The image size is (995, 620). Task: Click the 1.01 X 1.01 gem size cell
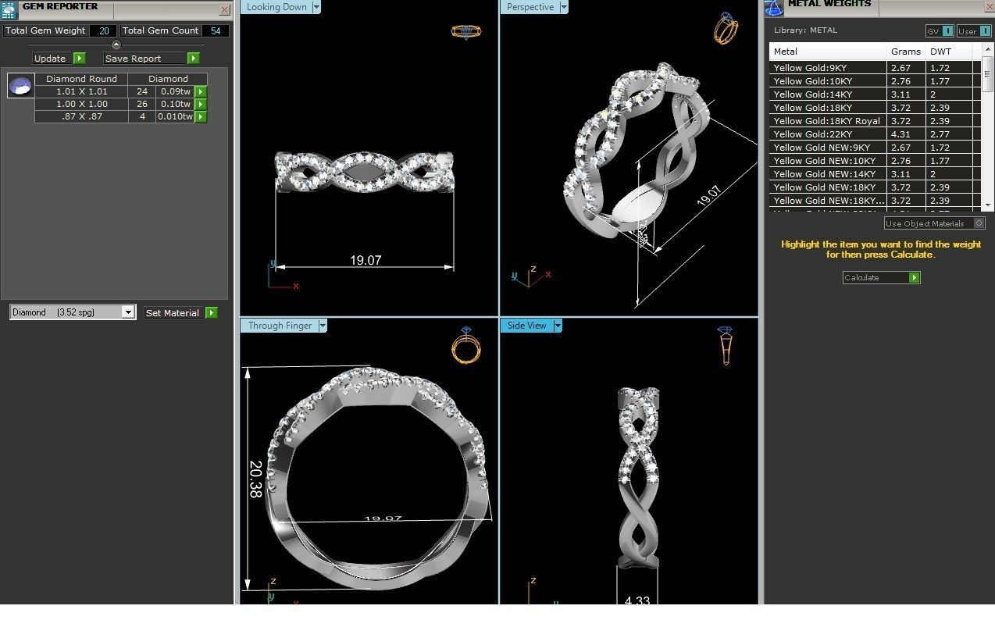point(81,91)
